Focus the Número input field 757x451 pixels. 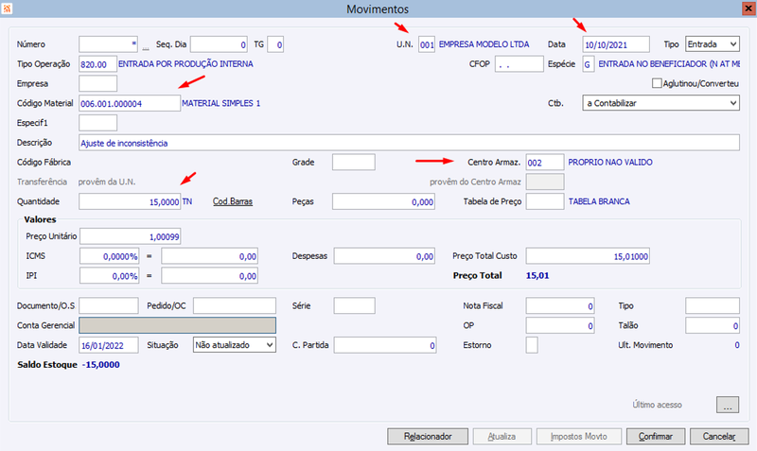pyautogui.click(x=108, y=44)
